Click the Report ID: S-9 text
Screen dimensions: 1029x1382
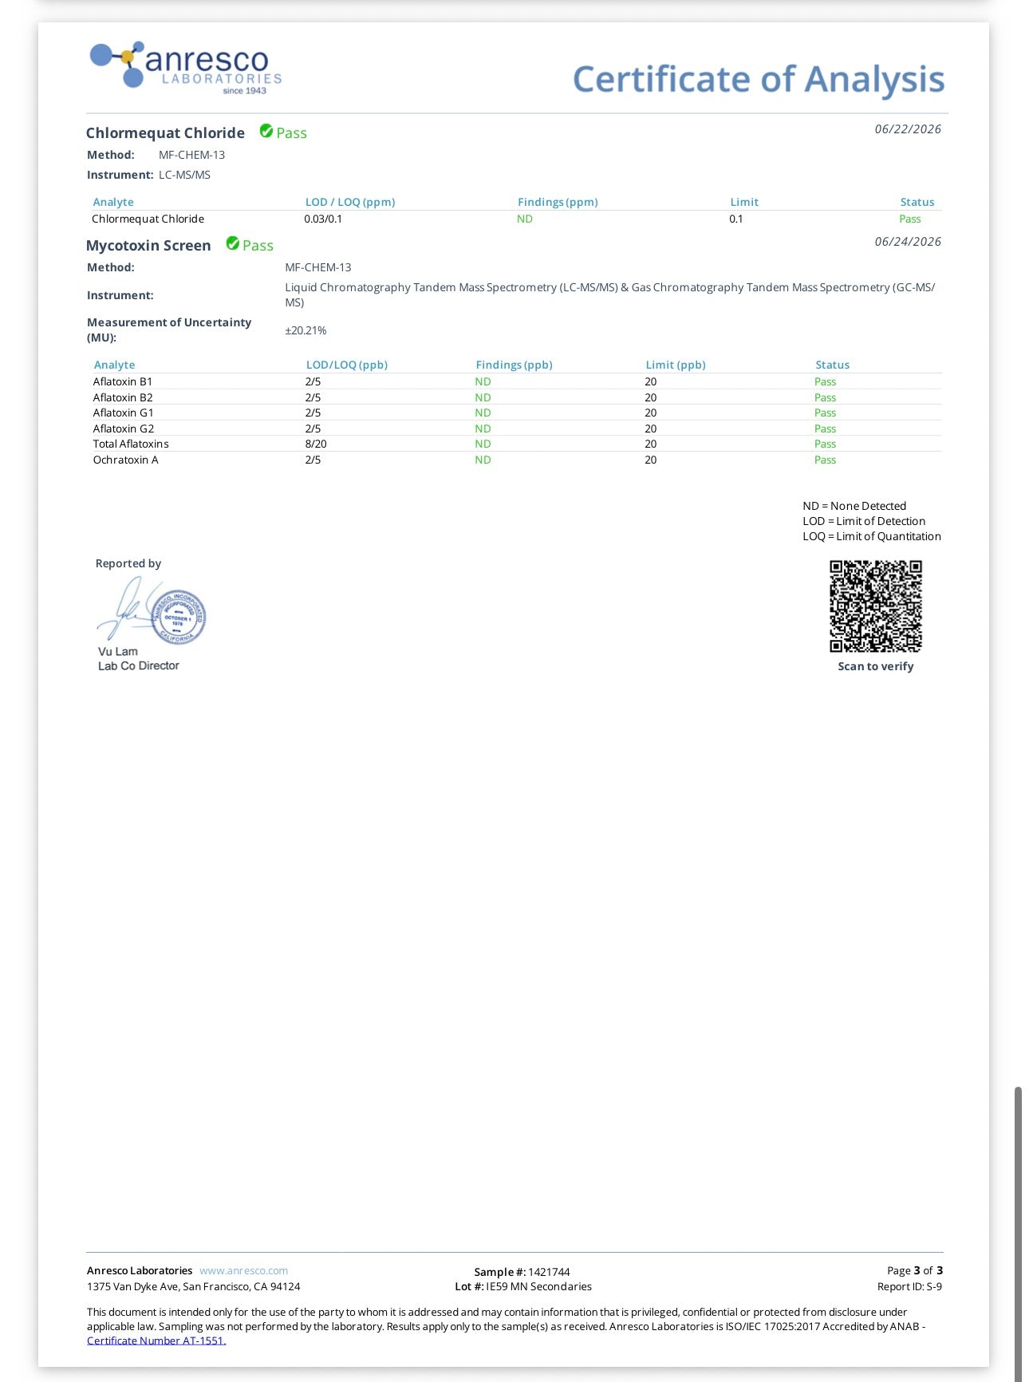click(x=909, y=1286)
